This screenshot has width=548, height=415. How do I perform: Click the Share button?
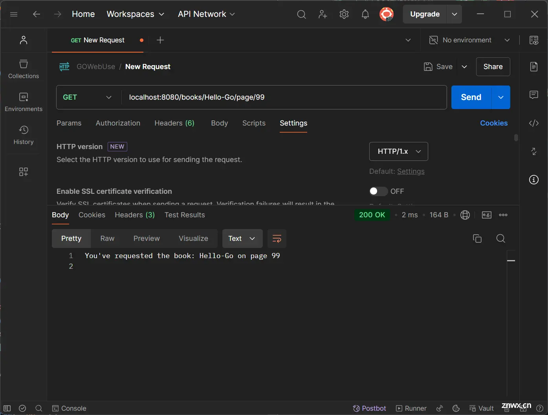click(493, 67)
